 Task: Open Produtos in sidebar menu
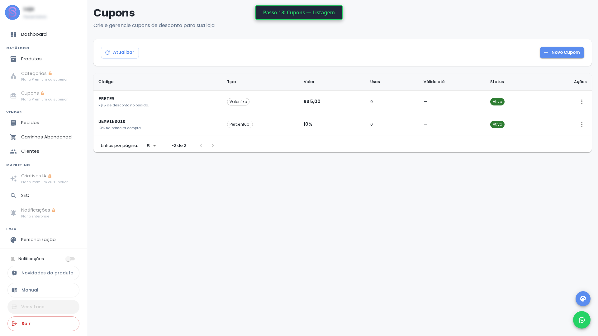pos(44,59)
